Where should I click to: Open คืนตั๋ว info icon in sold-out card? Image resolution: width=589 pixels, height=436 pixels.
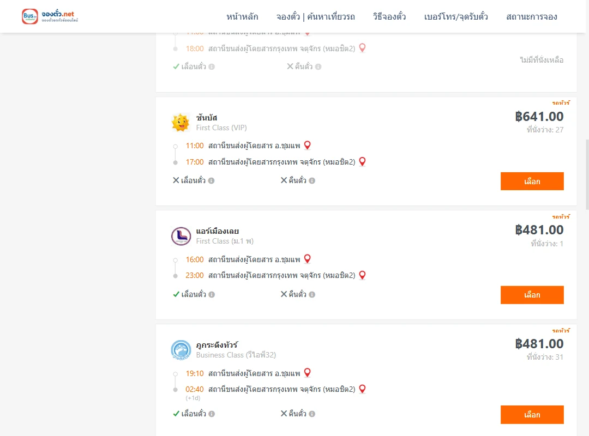coord(318,67)
